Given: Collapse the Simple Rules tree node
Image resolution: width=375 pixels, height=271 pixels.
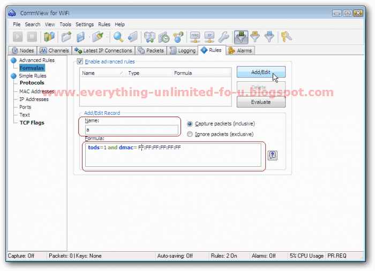Looking at the screenshot, I should pos(13,76).
